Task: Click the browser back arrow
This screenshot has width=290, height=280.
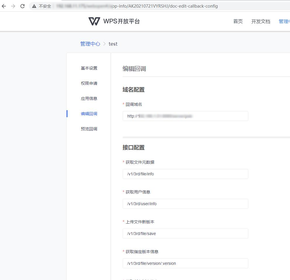Action: pyautogui.click(x=4, y=6)
